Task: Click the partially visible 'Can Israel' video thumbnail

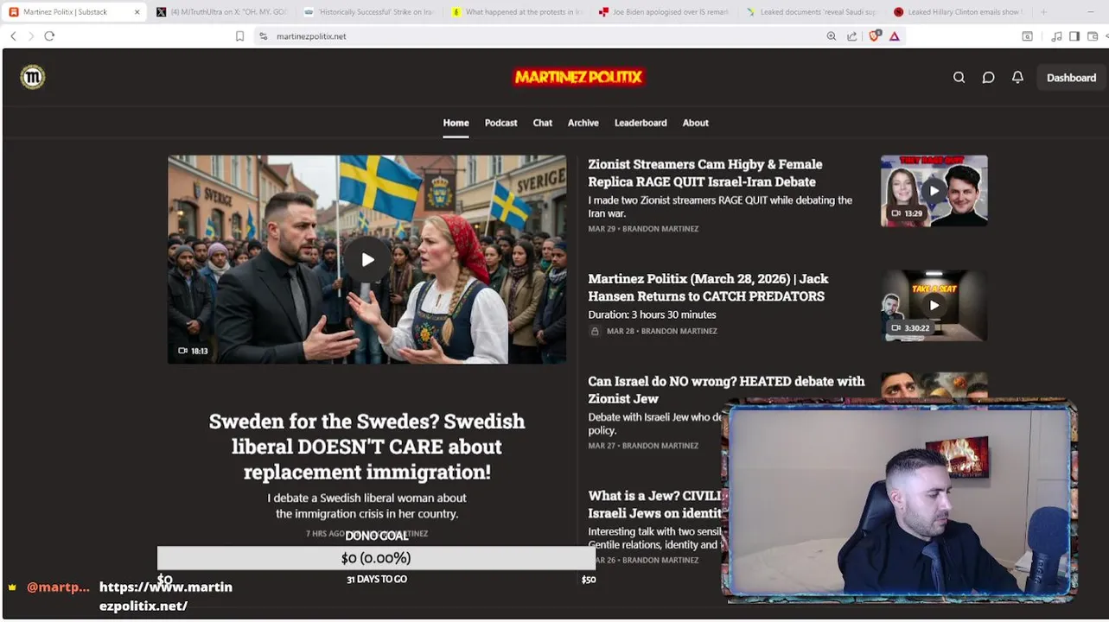Action: pos(934,386)
